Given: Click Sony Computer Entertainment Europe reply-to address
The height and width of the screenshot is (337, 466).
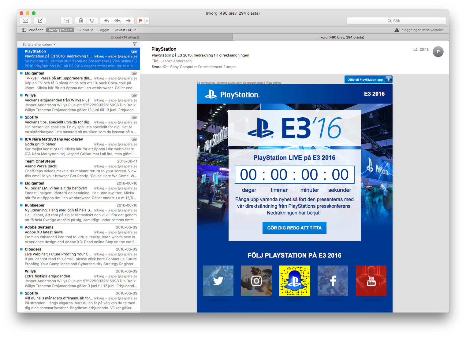Looking at the screenshot, I should (203, 67).
